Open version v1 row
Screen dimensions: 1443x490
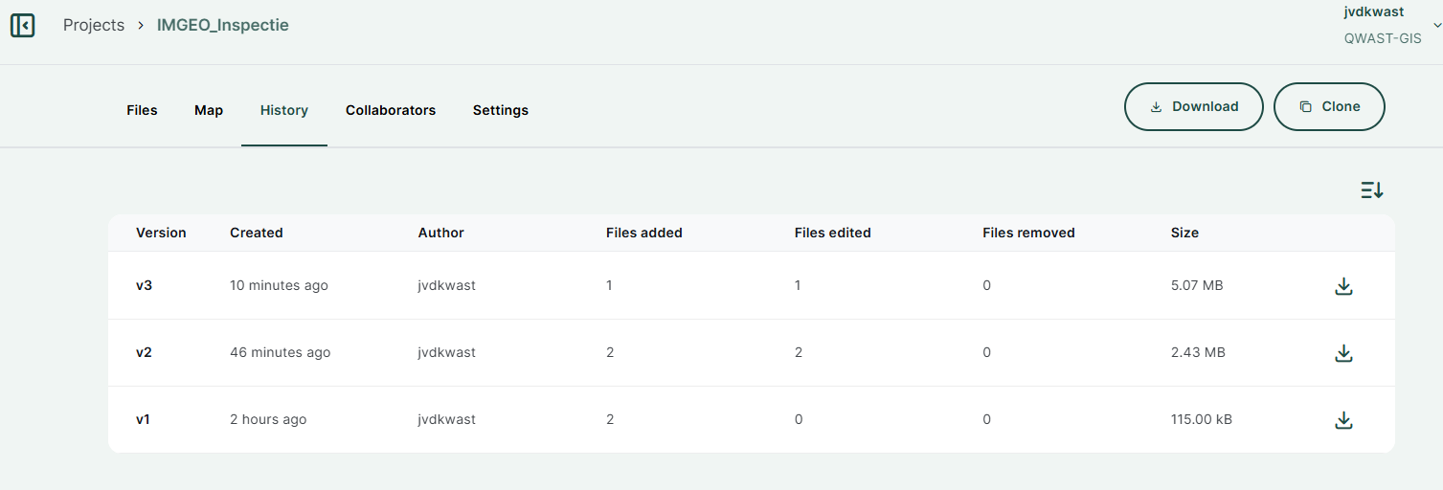click(x=144, y=419)
